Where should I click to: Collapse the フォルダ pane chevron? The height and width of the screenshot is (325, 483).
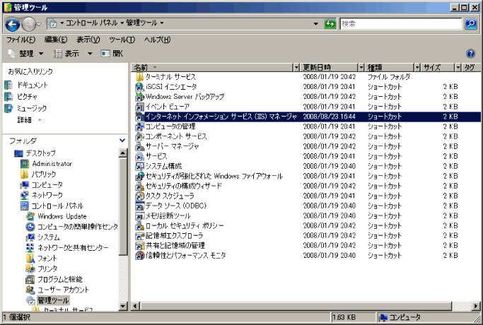pyautogui.click(x=122, y=141)
